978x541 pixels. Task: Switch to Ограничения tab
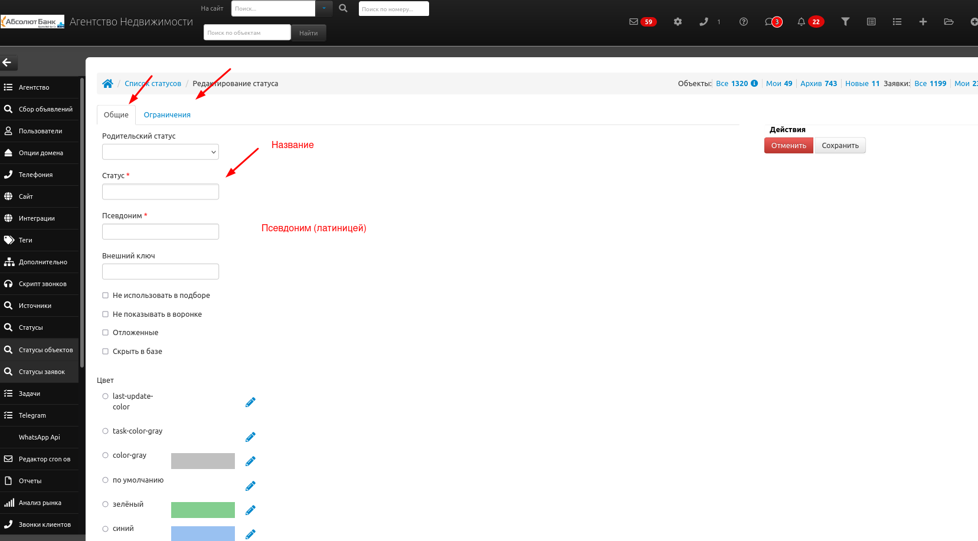(167, 115)
